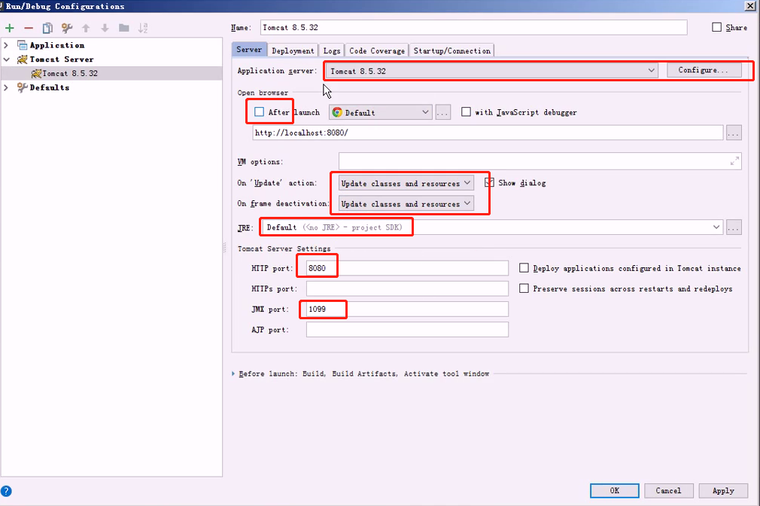The height and width of the screenshot is (506, 760).
Task: Open the edit defaults wrench icon
Action: (x=67, y=28)
